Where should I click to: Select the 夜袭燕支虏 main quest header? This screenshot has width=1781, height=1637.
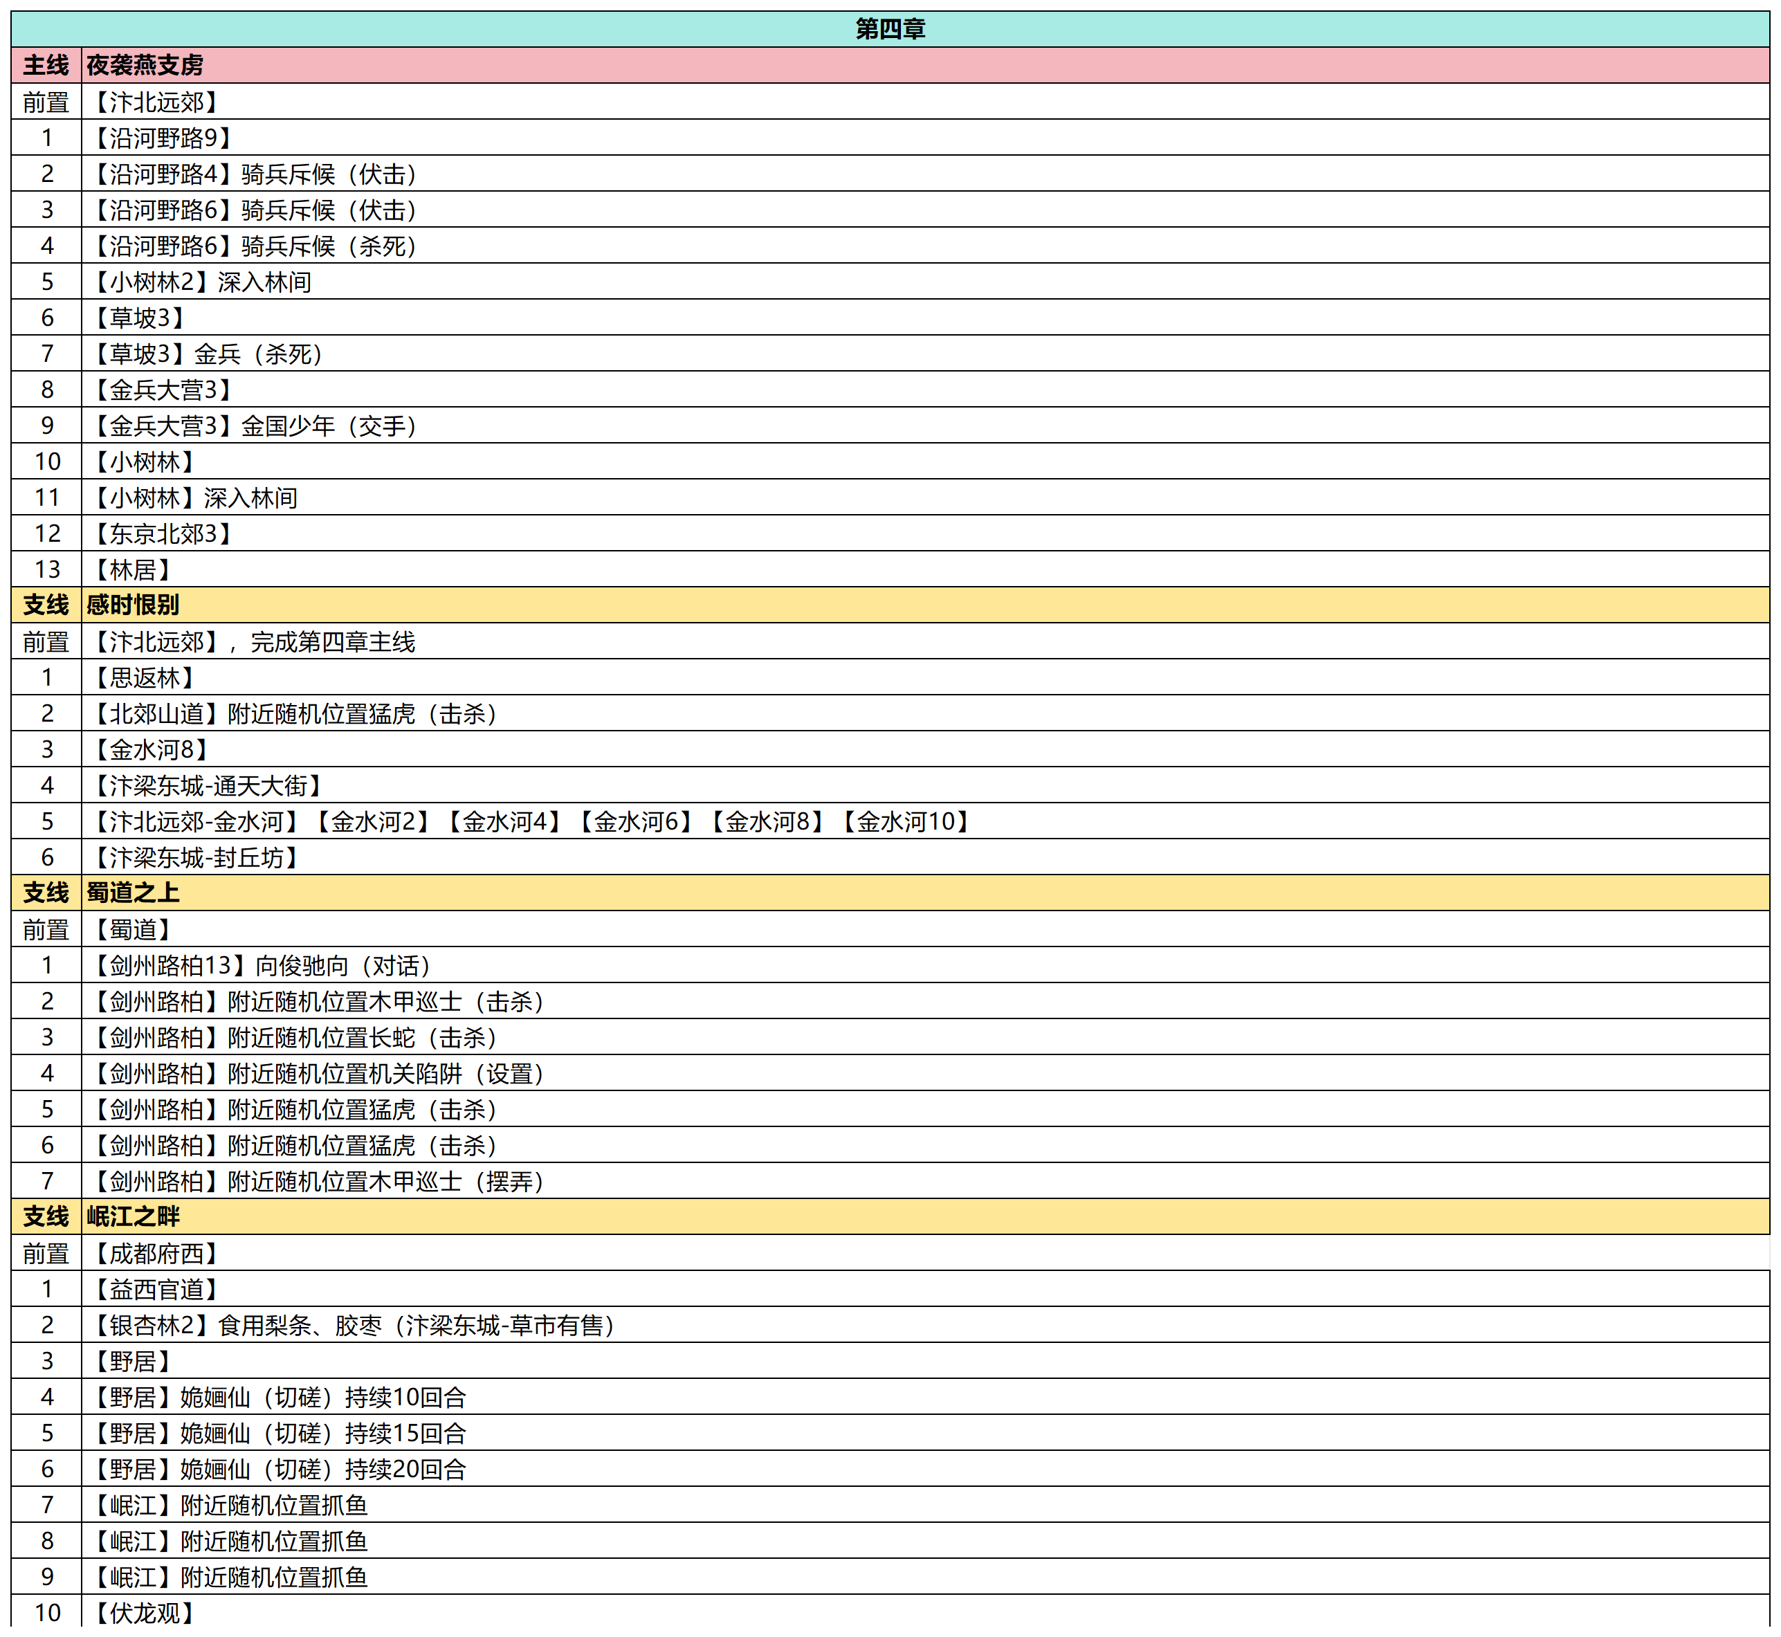(145, 66)
